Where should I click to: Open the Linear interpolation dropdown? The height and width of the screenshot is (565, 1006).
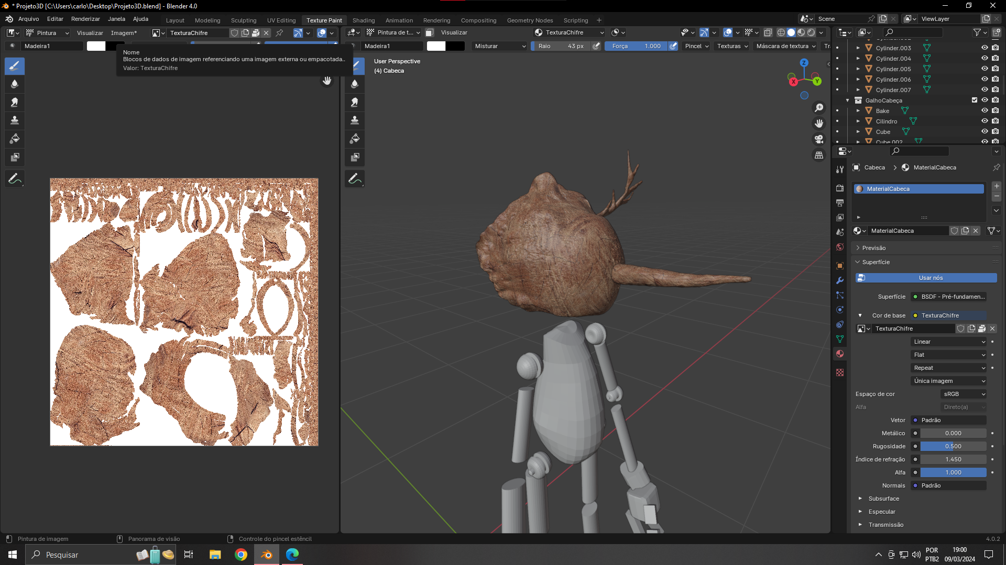click(949, 342)
